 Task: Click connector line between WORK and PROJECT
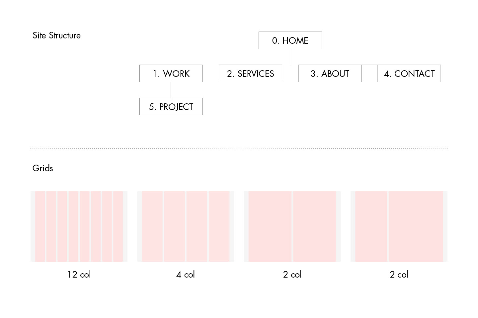point(171,90)
